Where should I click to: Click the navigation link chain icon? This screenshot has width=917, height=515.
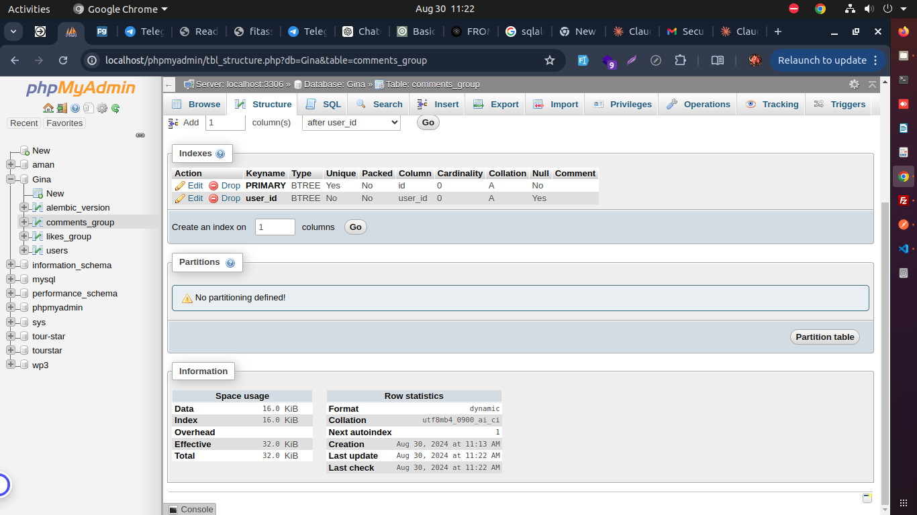(x=140, y=135)
